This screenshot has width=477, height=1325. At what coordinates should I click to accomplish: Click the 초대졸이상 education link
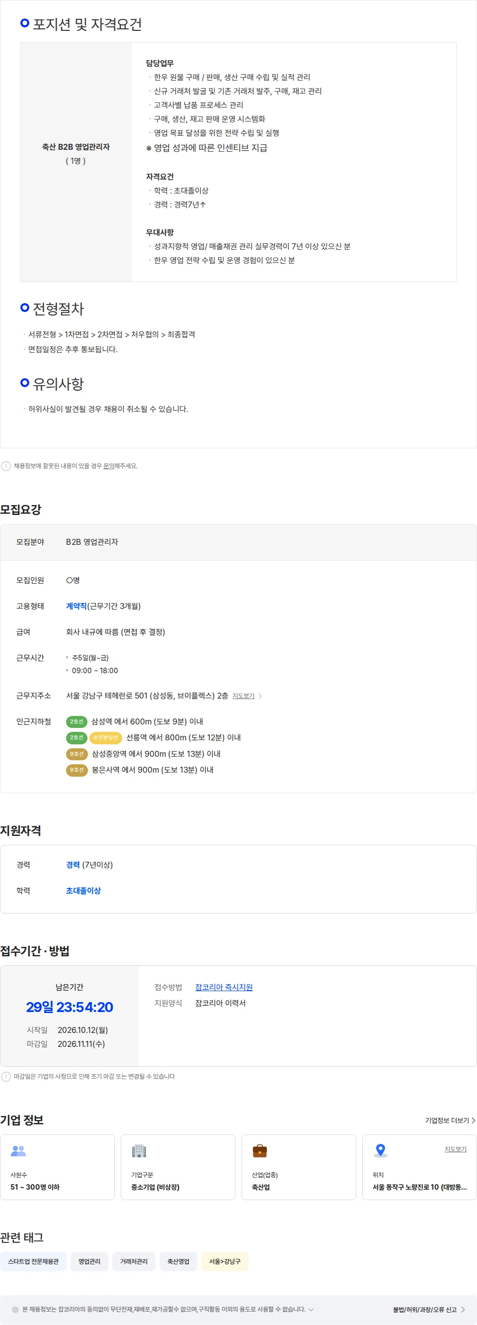pos(83,890)
